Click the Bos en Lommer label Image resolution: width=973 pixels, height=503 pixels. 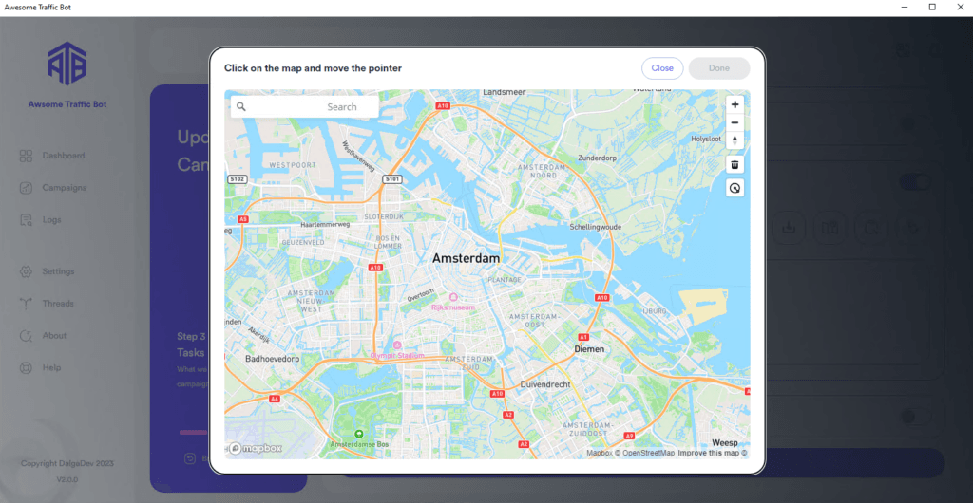(389, 242)
